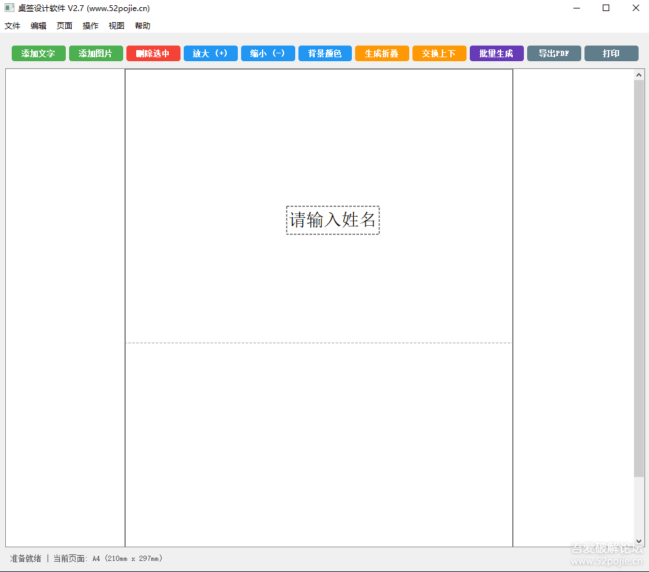Click the app icon in title bar
Image resolution: width=649 pixels, height=572 pixels.
tap(9, 8)
